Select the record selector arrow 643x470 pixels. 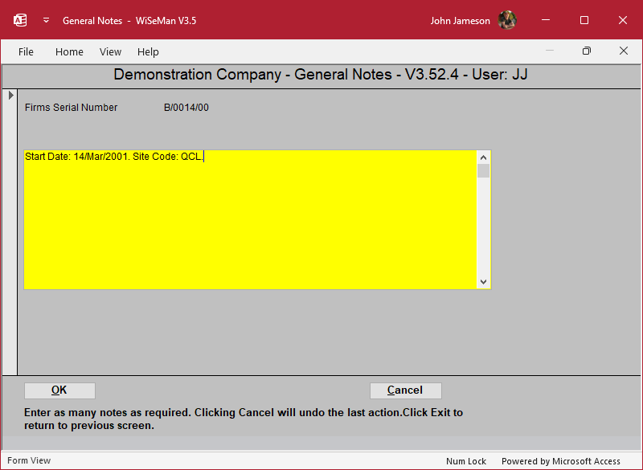click(10, 96)
